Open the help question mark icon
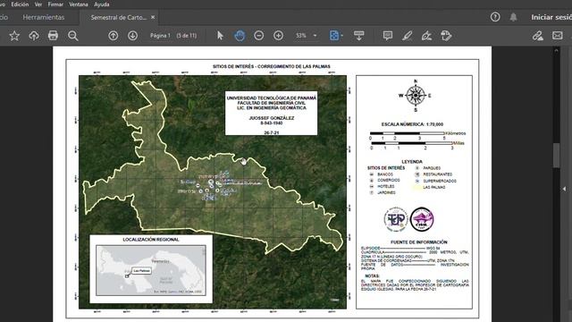This screenshot has height=322, width=572. click(495, 17)
